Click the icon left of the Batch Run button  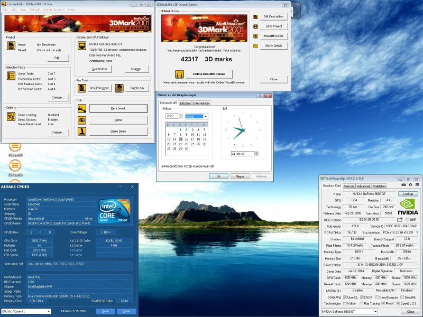click(x=119, y=88)
